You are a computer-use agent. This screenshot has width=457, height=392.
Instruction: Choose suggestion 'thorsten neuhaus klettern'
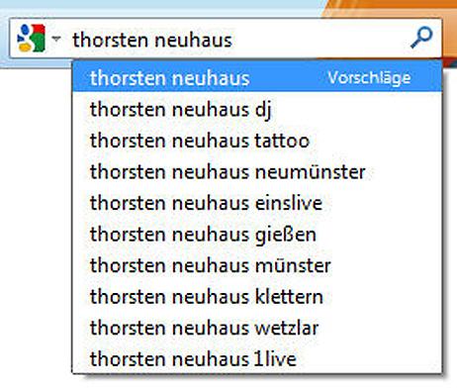[257, 296]
